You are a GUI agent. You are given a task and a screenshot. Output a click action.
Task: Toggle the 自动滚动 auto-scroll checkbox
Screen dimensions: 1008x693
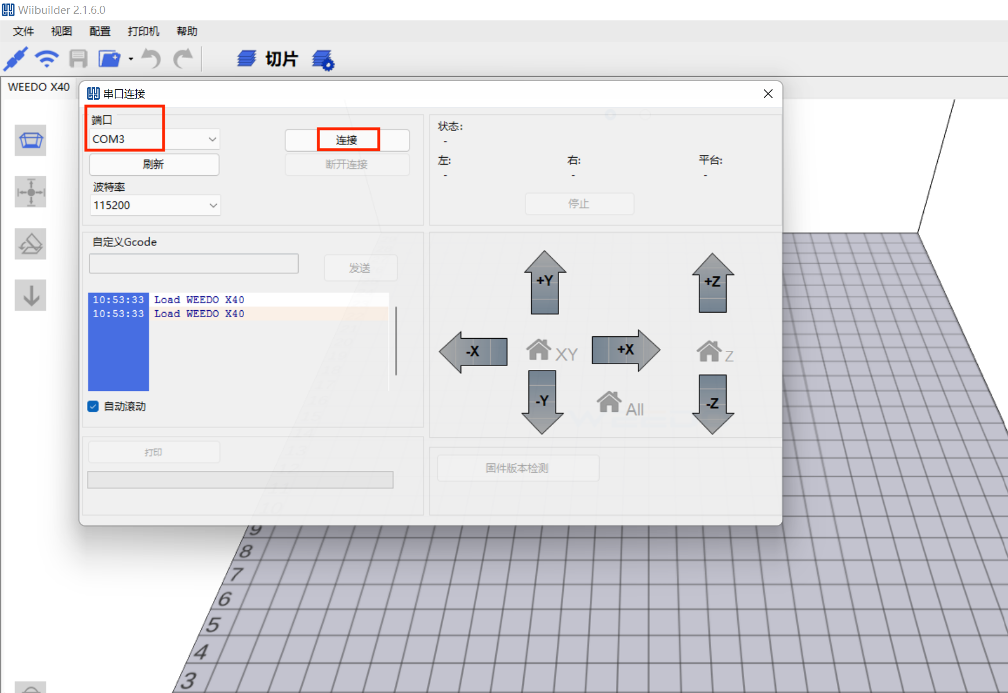coord(93,407)
